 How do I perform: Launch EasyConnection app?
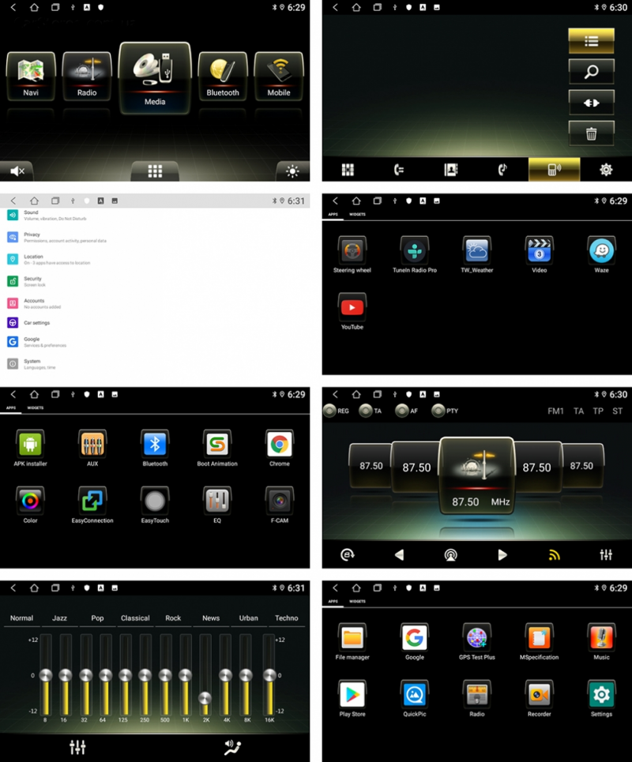click(x=92, y=502)
